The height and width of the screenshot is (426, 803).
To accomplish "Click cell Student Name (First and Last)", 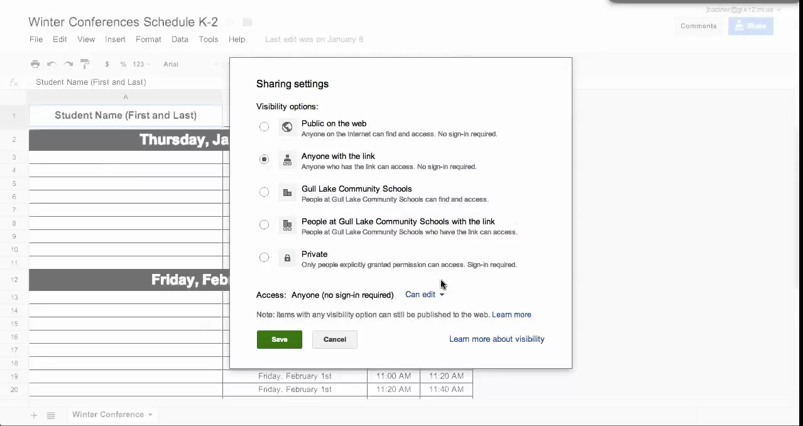I will pyautogui.click(x=126, y=116).
